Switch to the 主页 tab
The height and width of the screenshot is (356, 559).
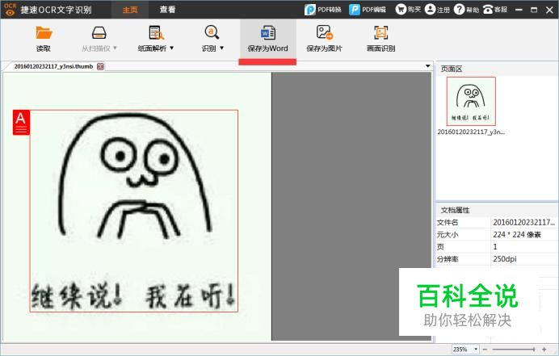[130, 10]
